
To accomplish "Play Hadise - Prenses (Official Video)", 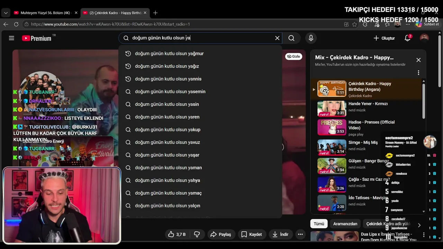I will tap(366, 127).
